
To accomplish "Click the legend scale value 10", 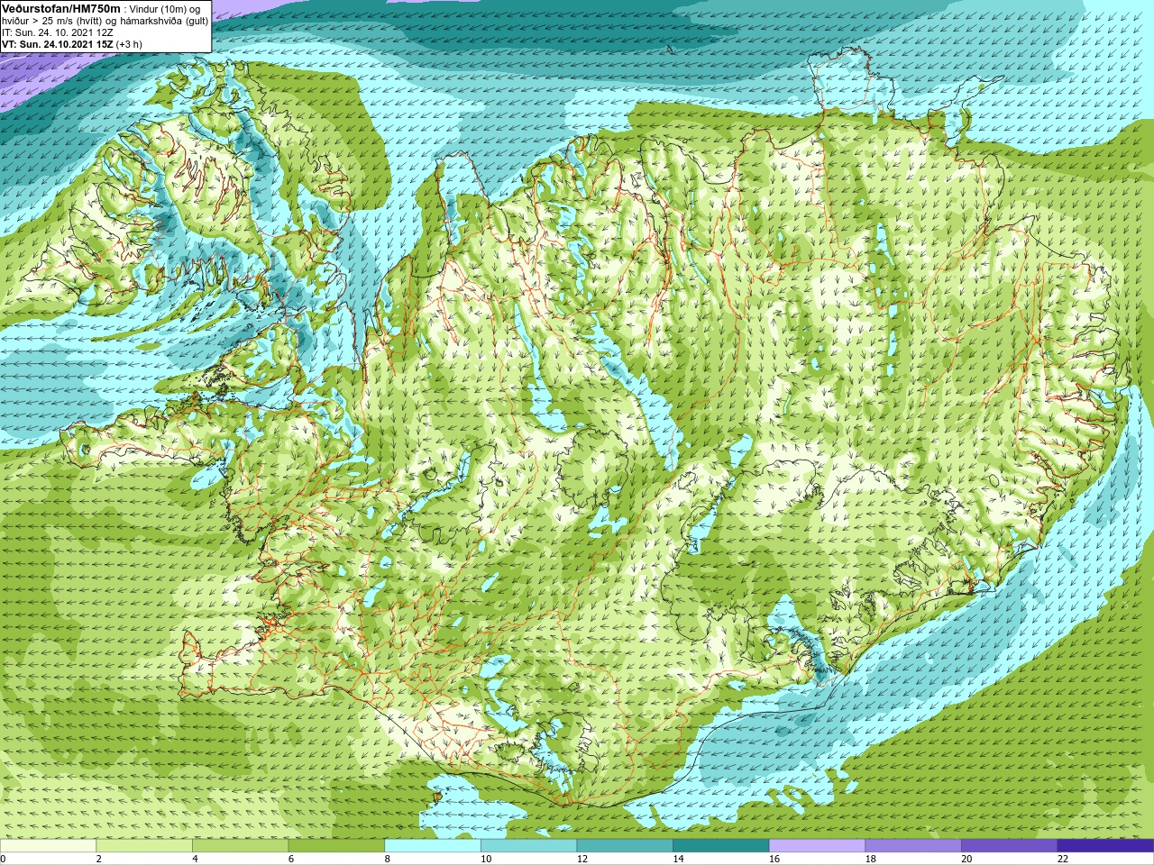I will (x=486, y=859).
